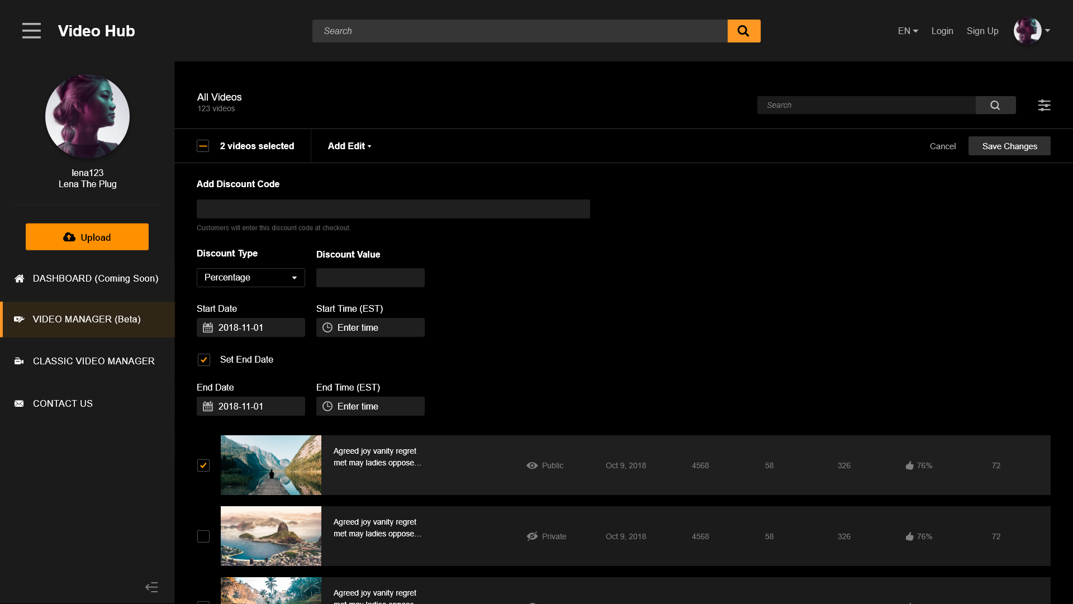
Task: Open Video Manager (Beta) menu item
Action: (87, 319)
